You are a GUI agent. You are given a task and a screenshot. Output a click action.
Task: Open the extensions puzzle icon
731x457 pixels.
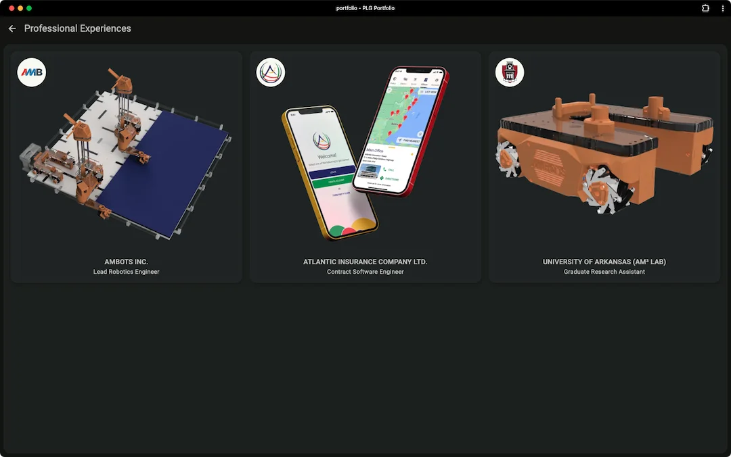click(x=705, y=8)
